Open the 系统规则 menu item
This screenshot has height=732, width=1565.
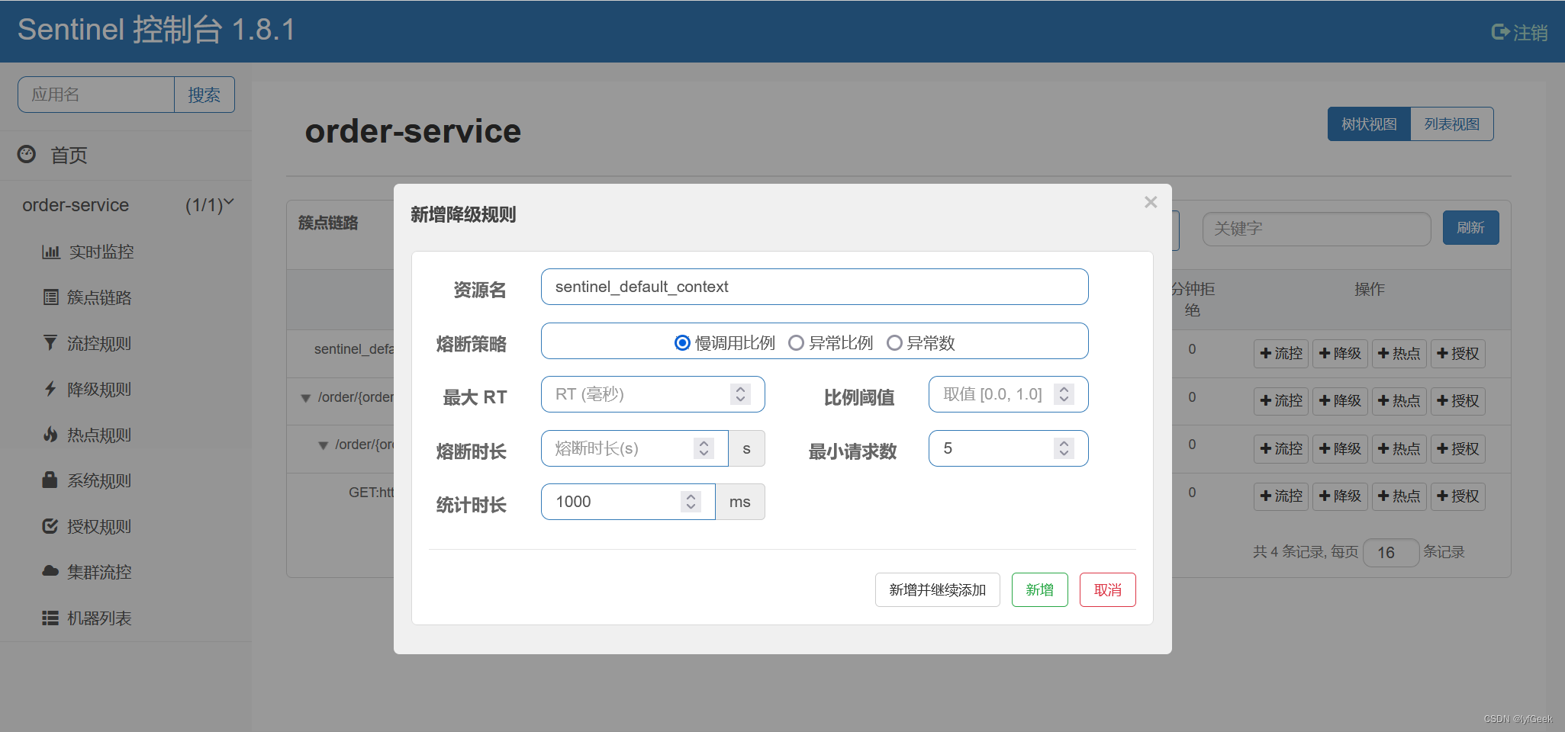pos(99,480)
